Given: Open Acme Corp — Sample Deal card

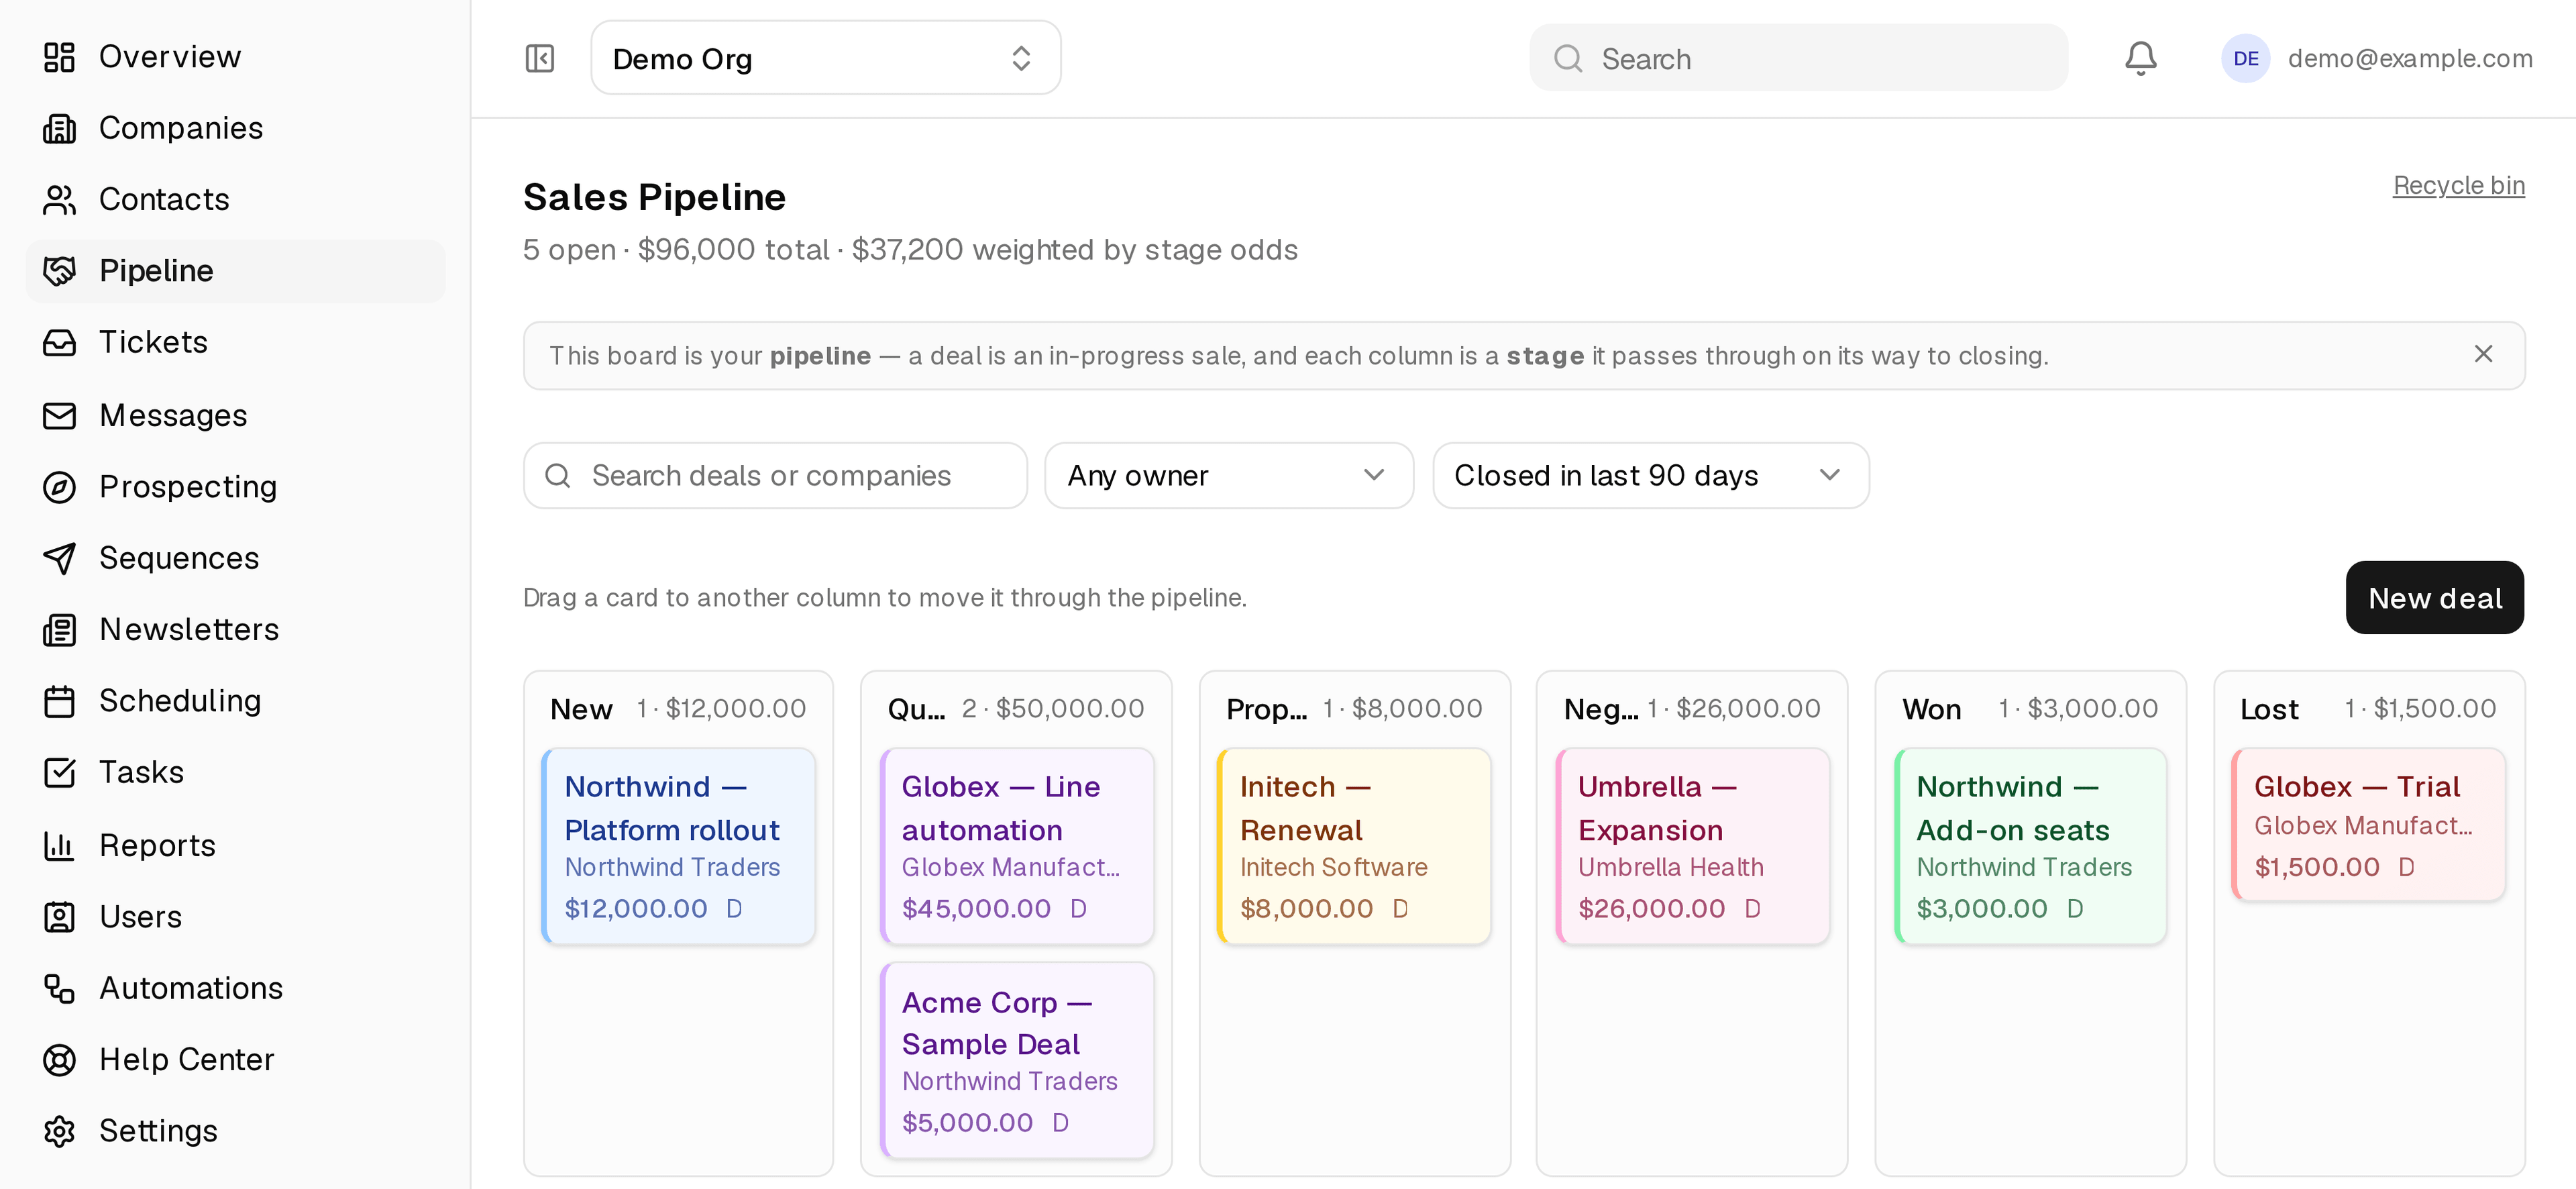Looking at the screenshot, I should [x=1017, y=1061].
